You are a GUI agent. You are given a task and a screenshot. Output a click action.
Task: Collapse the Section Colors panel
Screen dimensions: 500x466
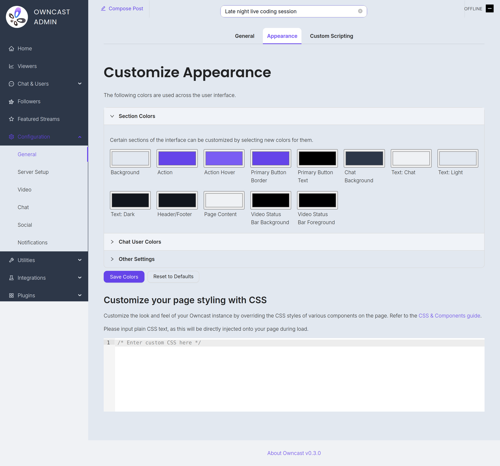(x=294, y=116)
